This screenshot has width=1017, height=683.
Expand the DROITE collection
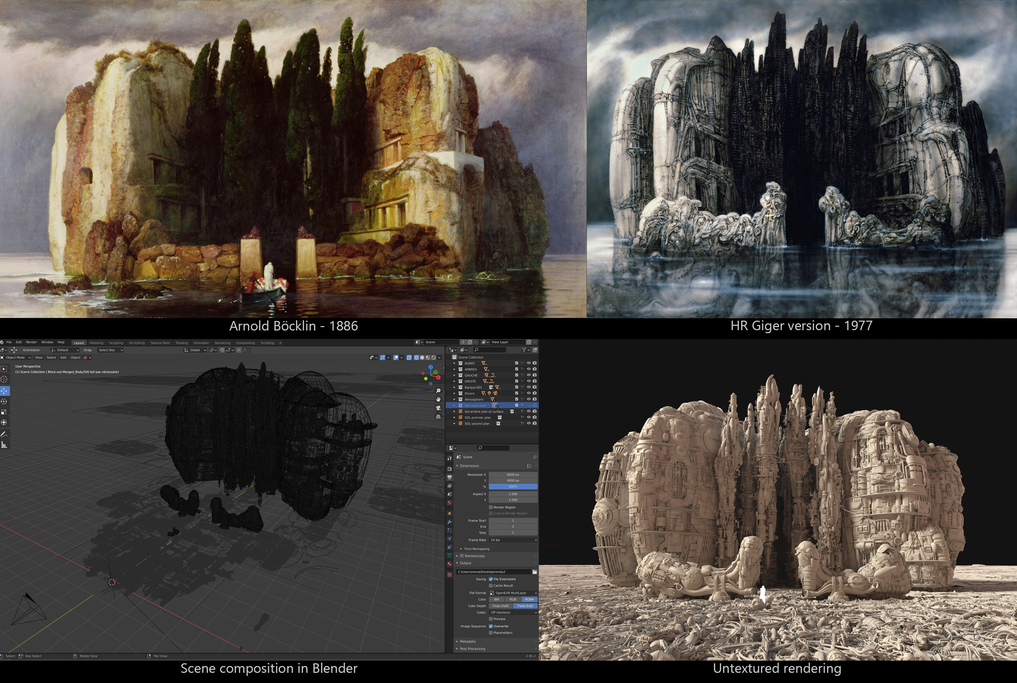[454, 381]
